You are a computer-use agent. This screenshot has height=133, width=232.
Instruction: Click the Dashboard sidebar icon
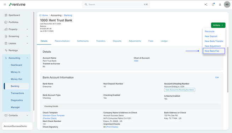(x=6, y=15)
